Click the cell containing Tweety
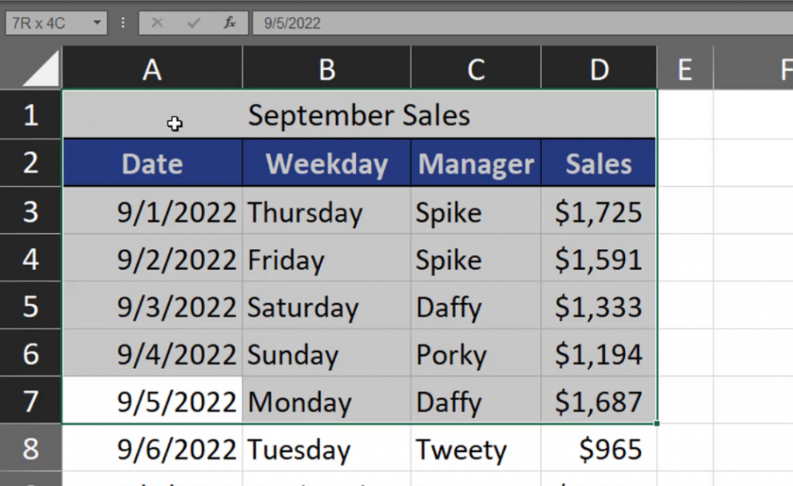 coord(475,450)
